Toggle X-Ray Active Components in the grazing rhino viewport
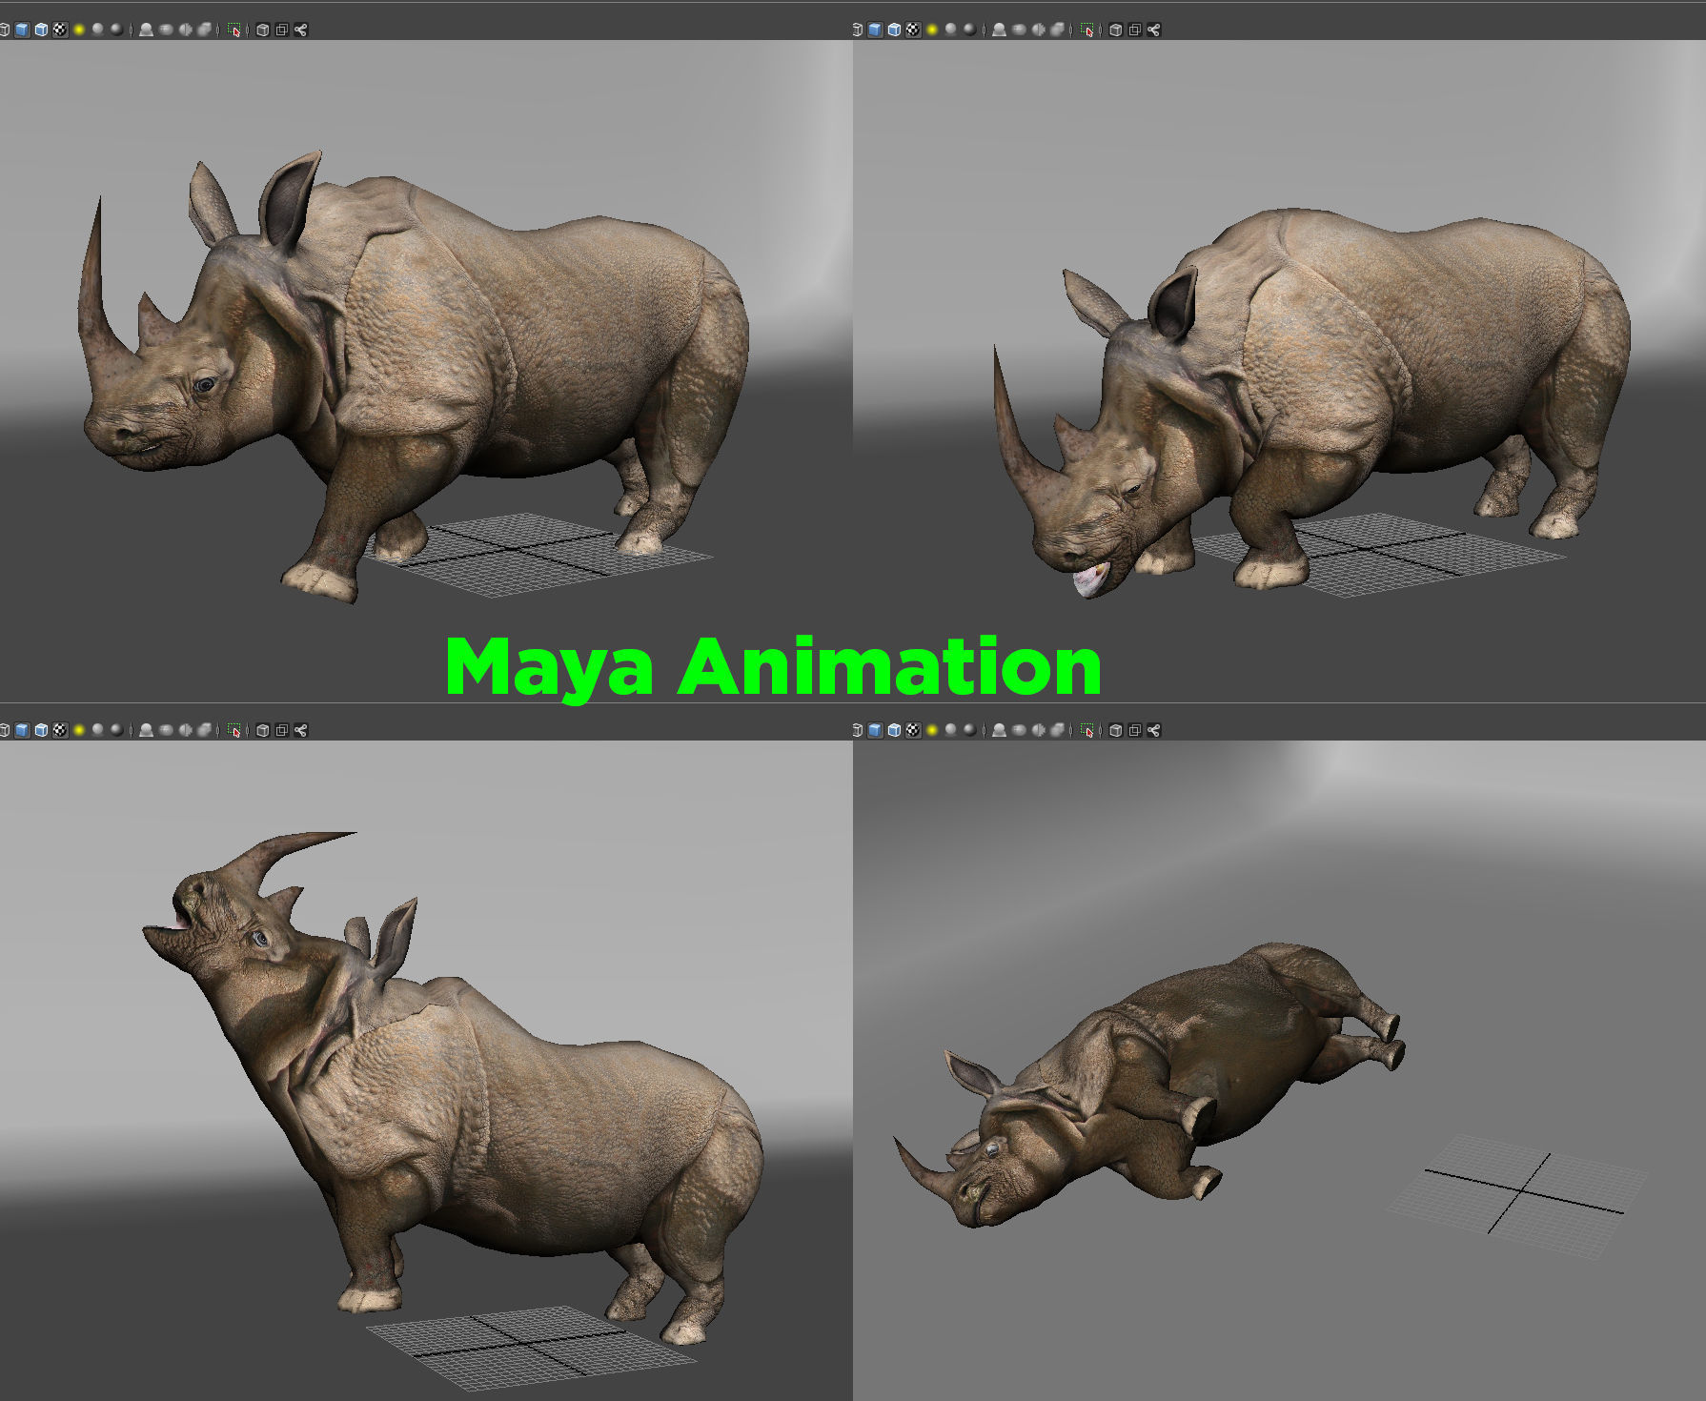This screenshot has height=1401, width=1706. pyautogui.click(x=1134, y=30)
